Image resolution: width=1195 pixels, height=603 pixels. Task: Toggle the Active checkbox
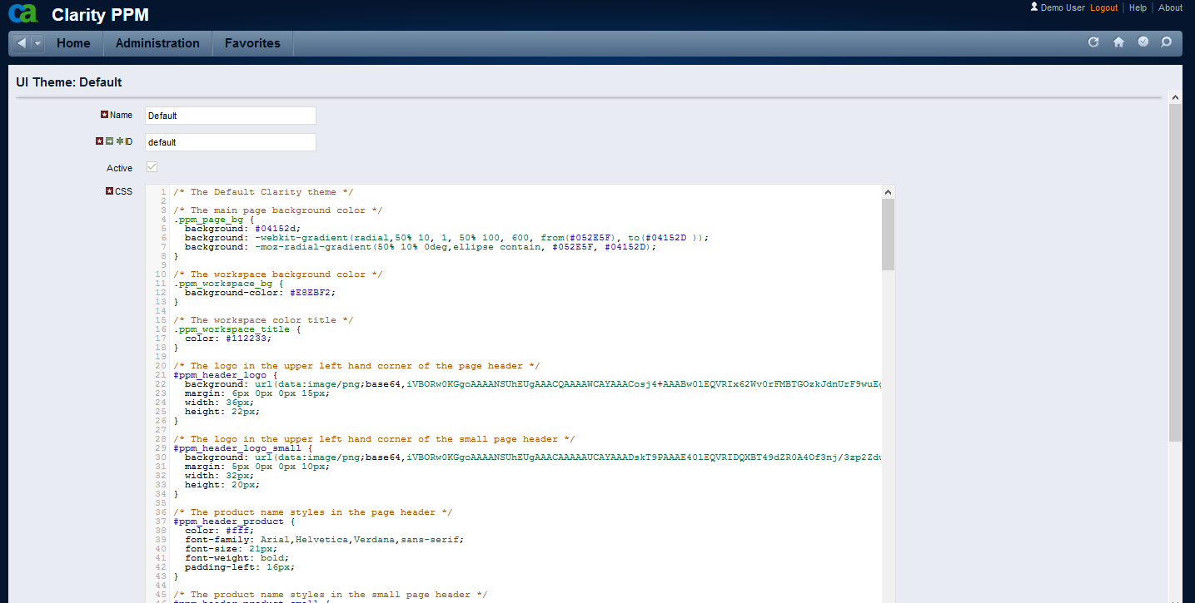point(152,167)
